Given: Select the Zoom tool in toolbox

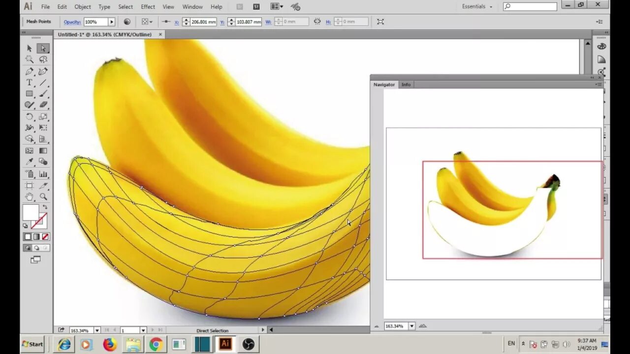Looking at the screenshot, I should [43, 197].
